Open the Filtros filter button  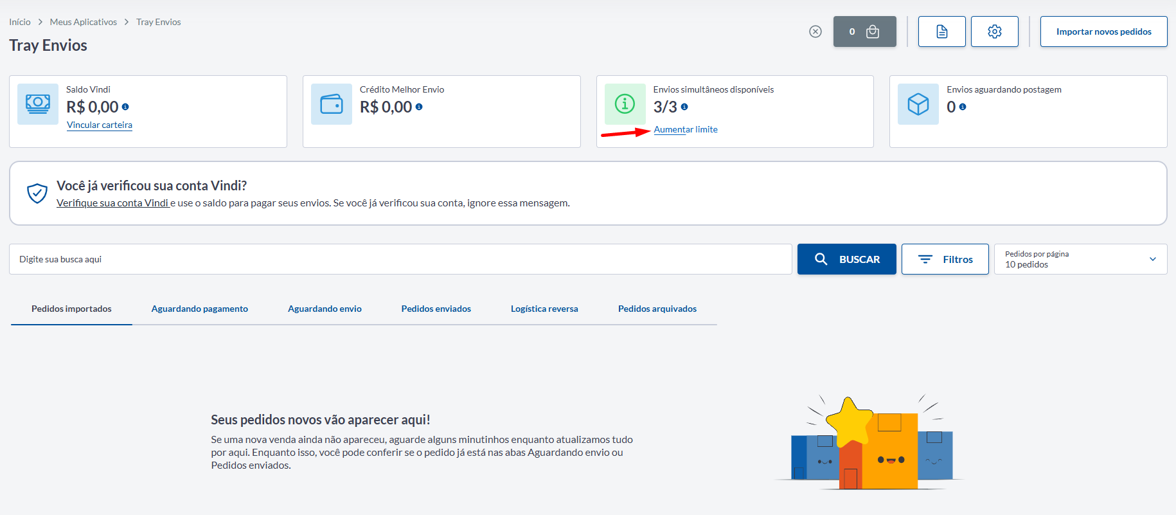945,259
